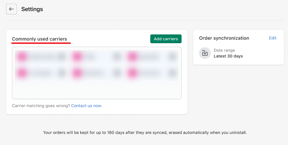This screenshot has height=145, width=288.
Task: Click the gray icon of the bottom-left carrier
Action: (62, 72)
